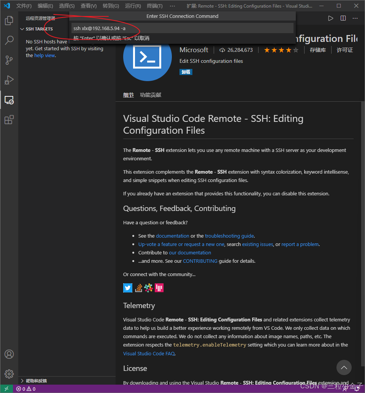
Task: Click the green remote window indicator
Action: point(6,389)
